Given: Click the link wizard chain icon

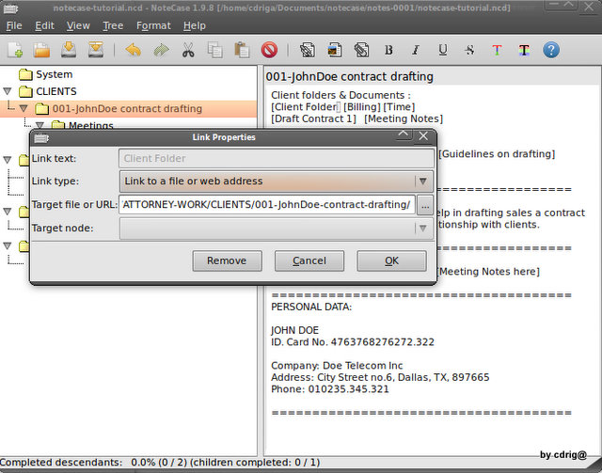Looking at the screenshot, I should point(308,50).
